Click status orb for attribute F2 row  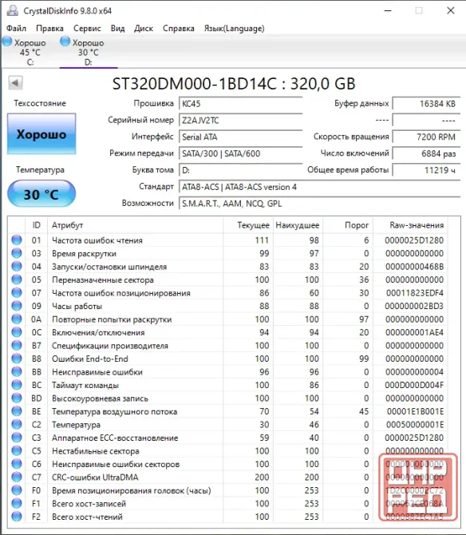point(17,517)
